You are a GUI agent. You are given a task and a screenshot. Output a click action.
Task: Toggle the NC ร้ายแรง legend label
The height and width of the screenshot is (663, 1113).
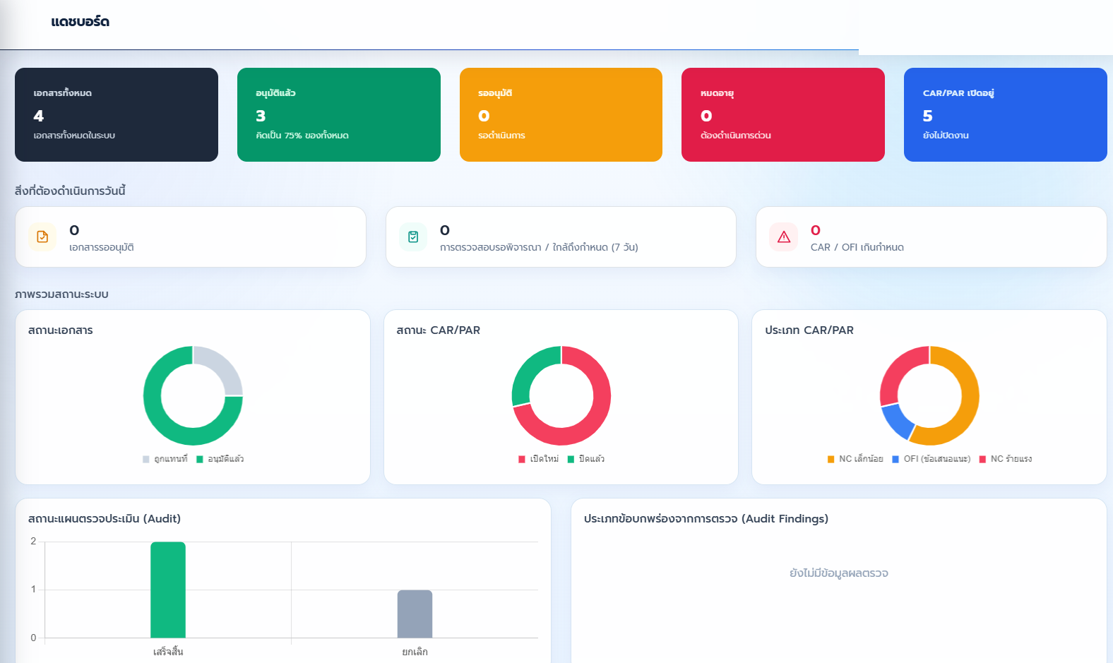point(1011,459)
